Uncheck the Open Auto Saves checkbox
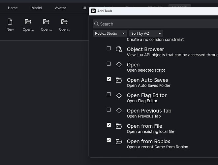Image resolution: width=218 pixels, height=165 pixels. (x=109, y=79)
